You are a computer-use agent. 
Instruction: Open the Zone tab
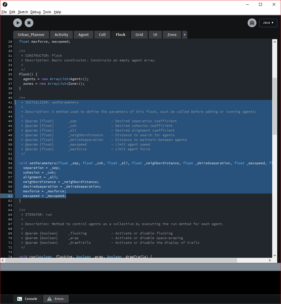[x=172, y=35]
